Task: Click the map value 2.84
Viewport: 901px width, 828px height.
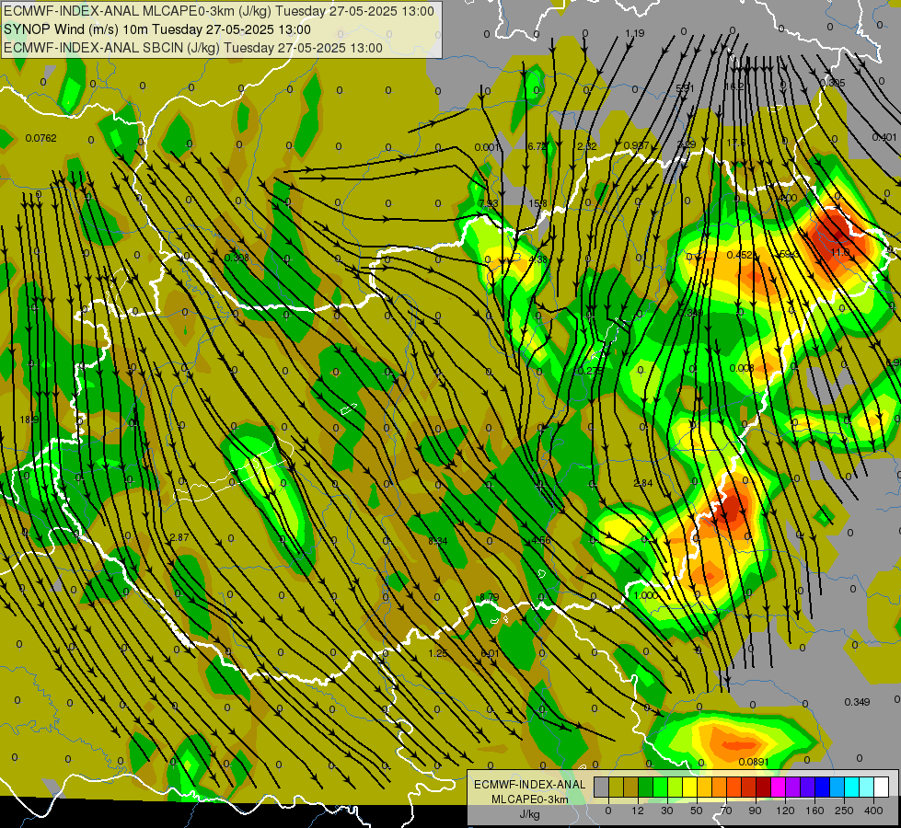Action: pyautogui.click(x=643, y=483)
